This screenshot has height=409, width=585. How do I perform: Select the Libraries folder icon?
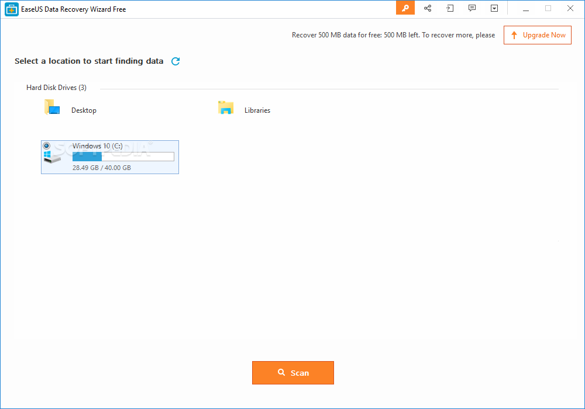tap(226, 108)
